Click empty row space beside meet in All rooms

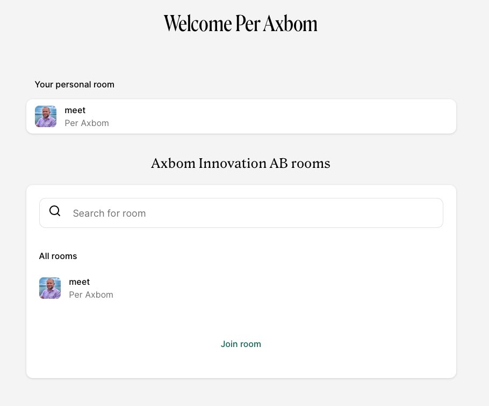[265, 288]
